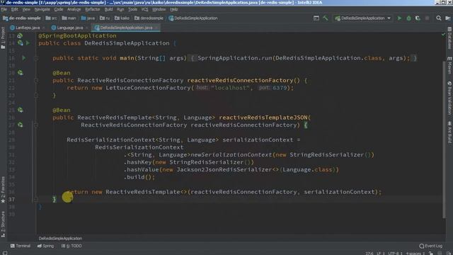
Task: Toggle tool window quick access icon bottom-left
Action: [5, 253]
